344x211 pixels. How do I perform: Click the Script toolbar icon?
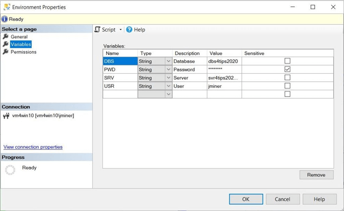97,30
